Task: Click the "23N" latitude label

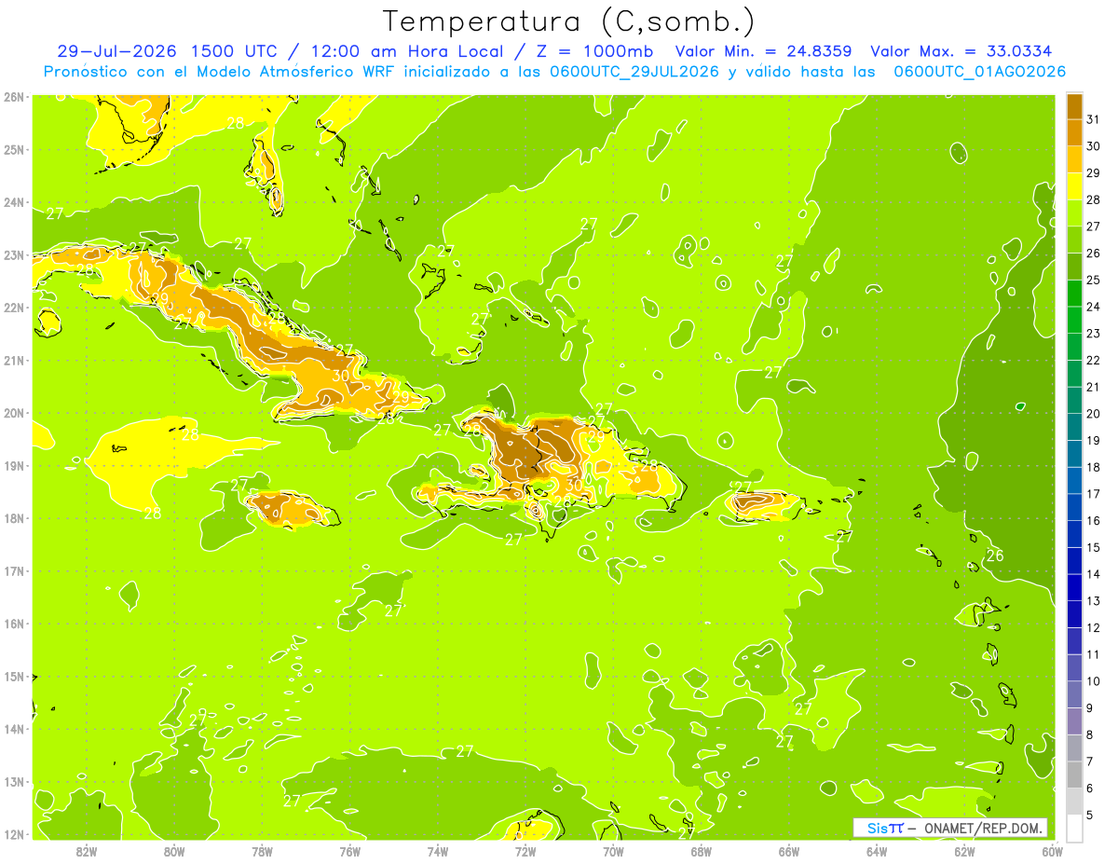Action: pos(14,254)
